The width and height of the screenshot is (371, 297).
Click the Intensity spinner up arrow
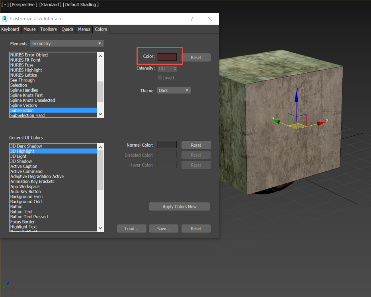(175, 67)
